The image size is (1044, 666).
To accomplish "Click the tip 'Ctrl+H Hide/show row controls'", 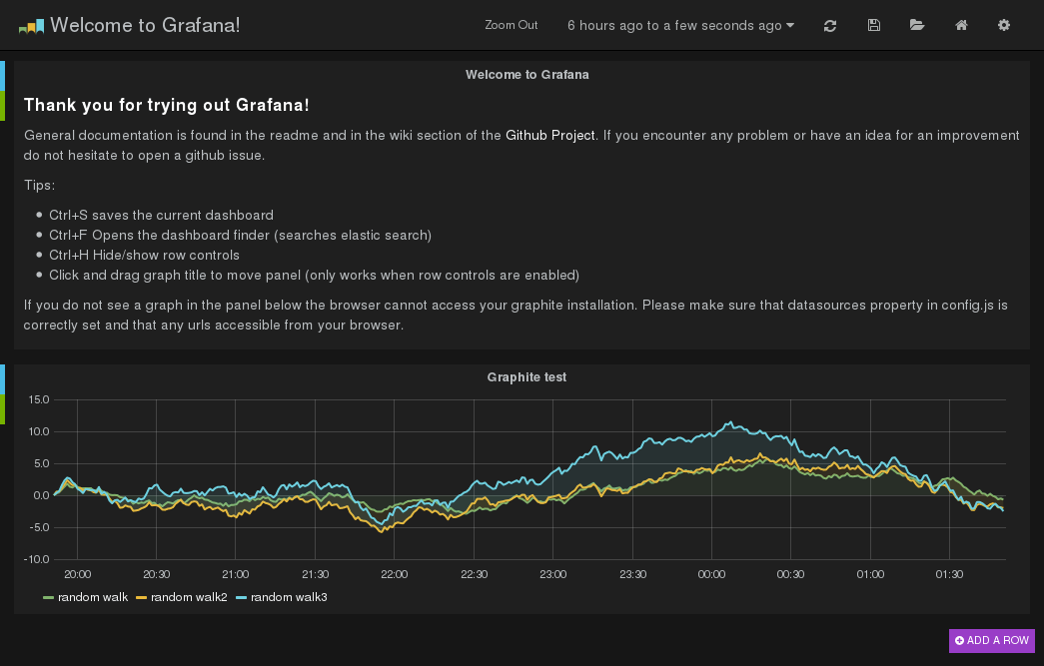I will (x=145, y=255).
